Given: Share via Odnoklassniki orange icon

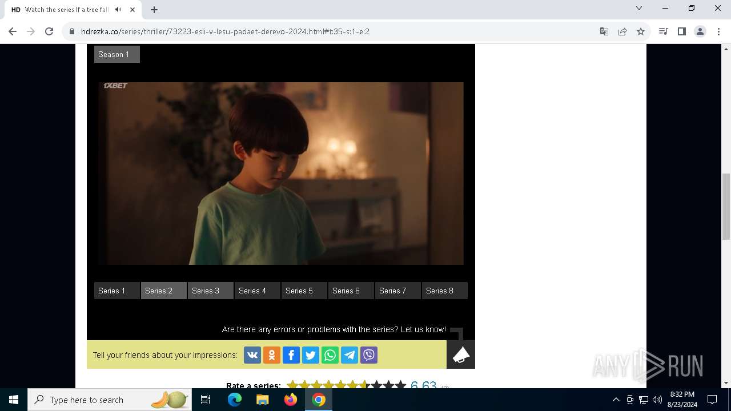Looking at the screenshot, I should 272,355.
